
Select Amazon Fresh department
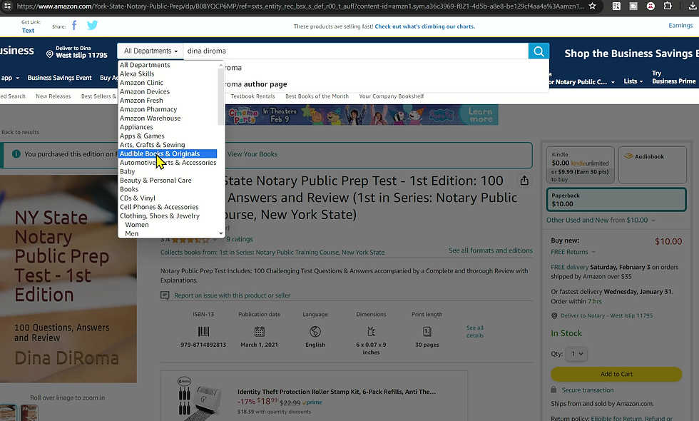coord(141,101)
